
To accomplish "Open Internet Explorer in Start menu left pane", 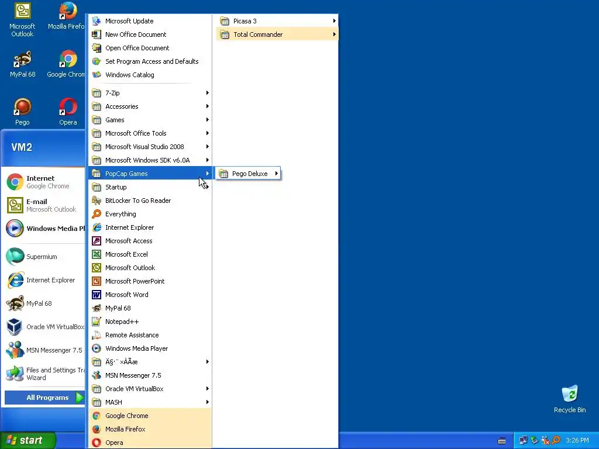I will pos(43,280).
